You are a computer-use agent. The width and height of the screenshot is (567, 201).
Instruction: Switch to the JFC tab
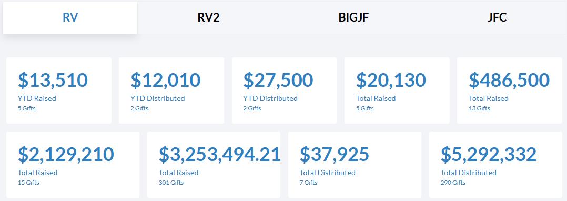point(497,18)
